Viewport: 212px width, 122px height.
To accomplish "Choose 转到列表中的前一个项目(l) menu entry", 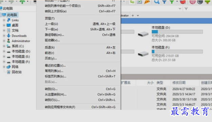I will 80,6.
